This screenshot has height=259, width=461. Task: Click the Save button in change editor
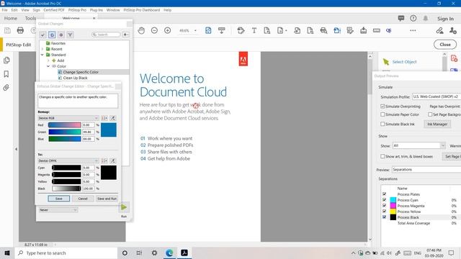pyautogui.click(x=59, y=199)
